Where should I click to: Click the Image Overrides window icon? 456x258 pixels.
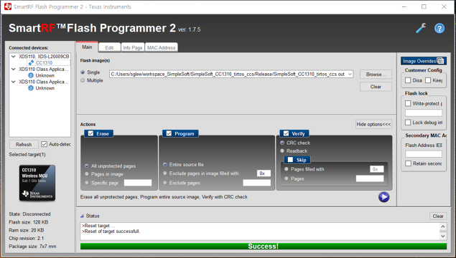pos(440,61)
